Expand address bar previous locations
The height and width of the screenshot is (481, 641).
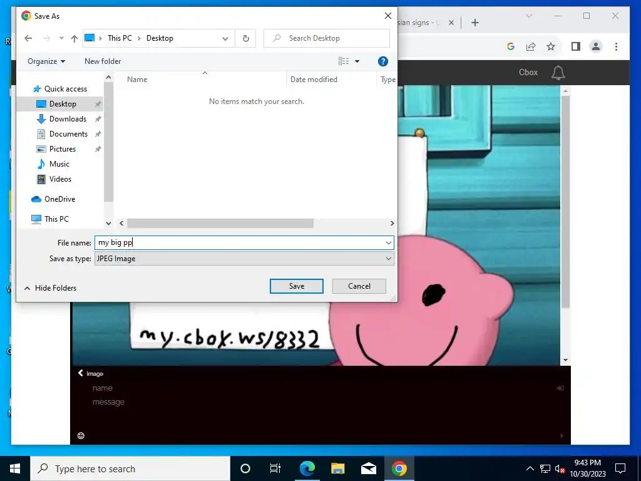(225, 38)
